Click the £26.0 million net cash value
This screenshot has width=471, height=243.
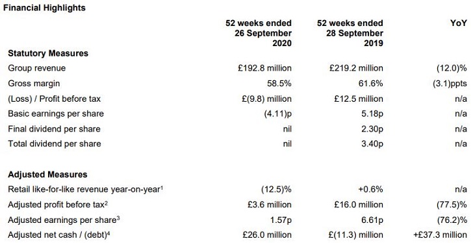268,235
